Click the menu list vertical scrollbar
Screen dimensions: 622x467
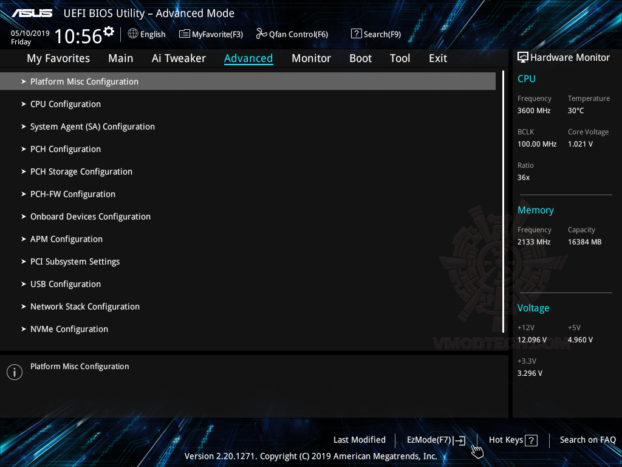[503, 202]
